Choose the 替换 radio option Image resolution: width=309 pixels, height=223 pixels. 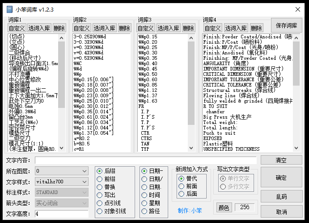click(99, 187)
